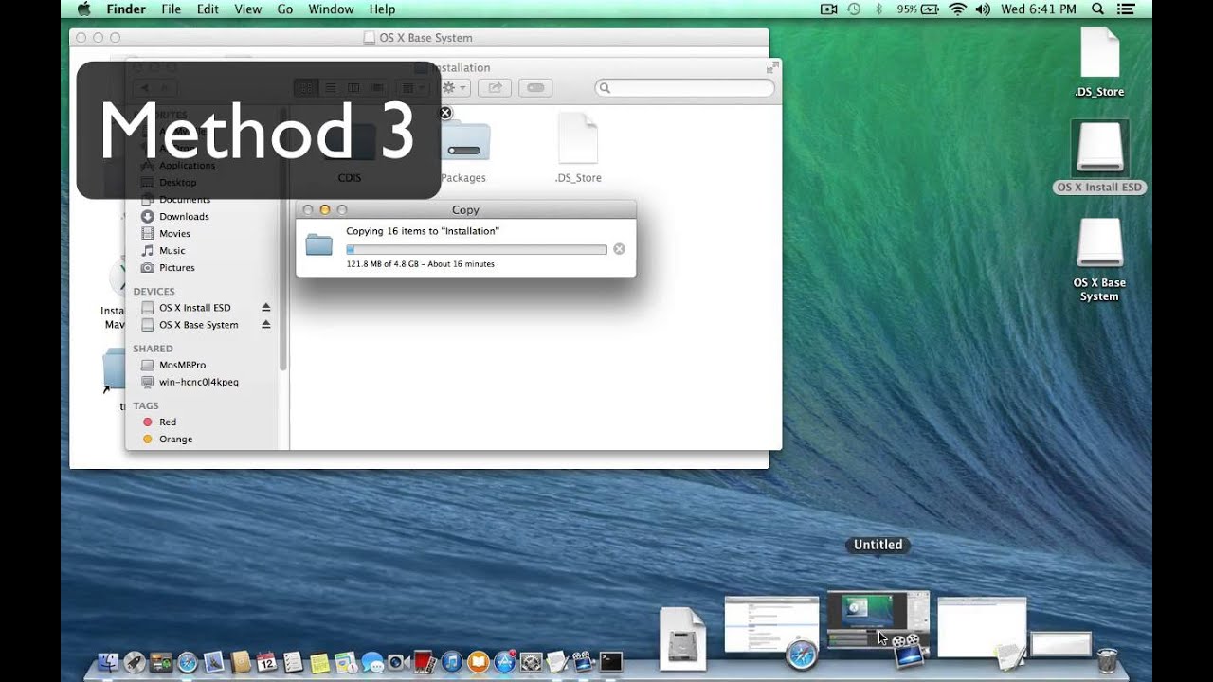Open the Edit menu
The width and height of the screenshot is (1213, 682).
(208, 9)
